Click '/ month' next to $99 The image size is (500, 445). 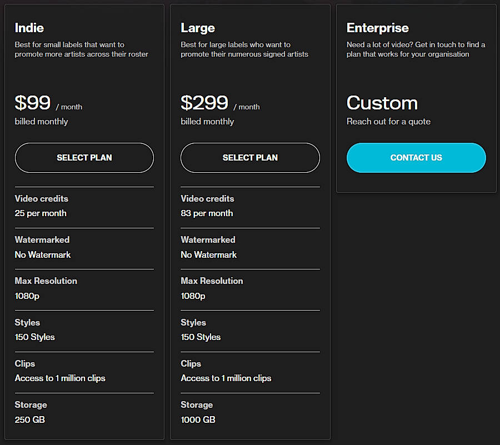[69, 107]
